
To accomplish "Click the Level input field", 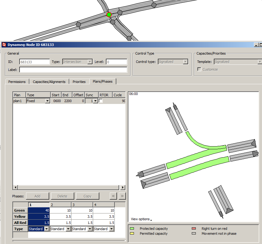I will 117,62.
